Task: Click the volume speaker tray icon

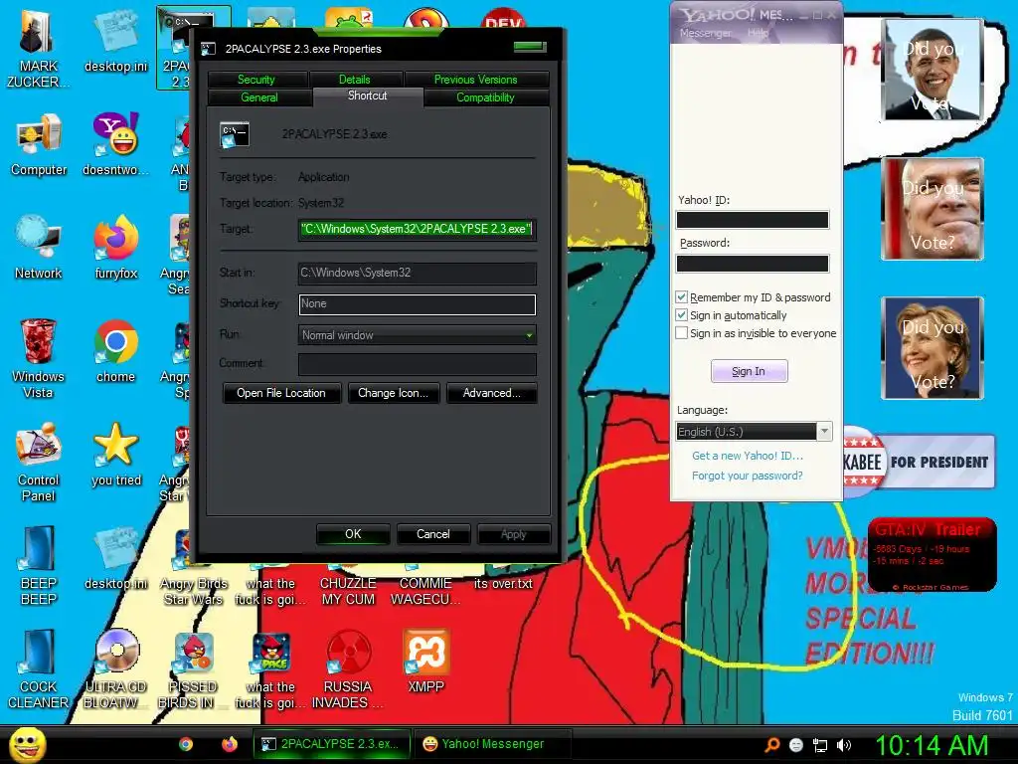Action: [844, 745]
